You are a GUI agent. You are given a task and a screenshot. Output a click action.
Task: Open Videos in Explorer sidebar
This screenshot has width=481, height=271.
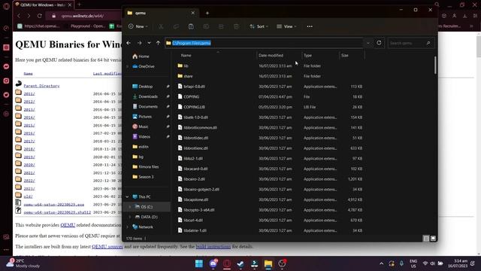click(141, 136)
